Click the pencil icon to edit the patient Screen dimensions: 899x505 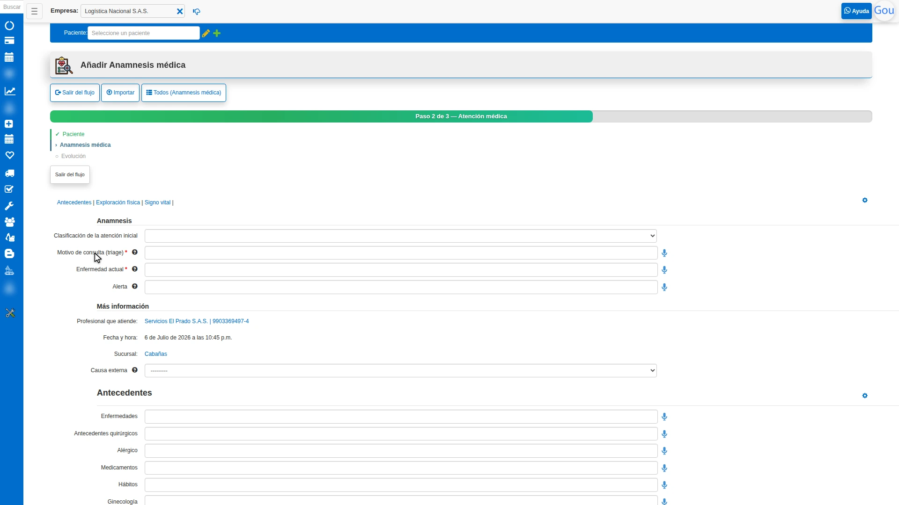point(206,33)
